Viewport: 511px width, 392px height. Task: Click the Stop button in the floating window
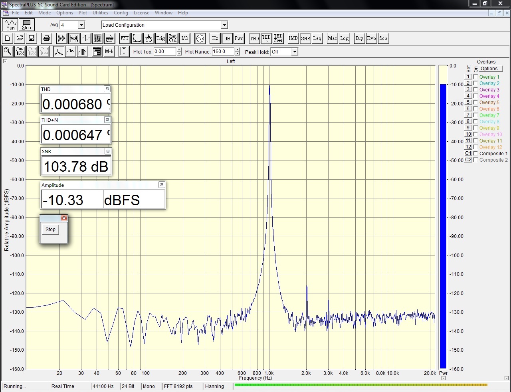(x=50, y=230)
